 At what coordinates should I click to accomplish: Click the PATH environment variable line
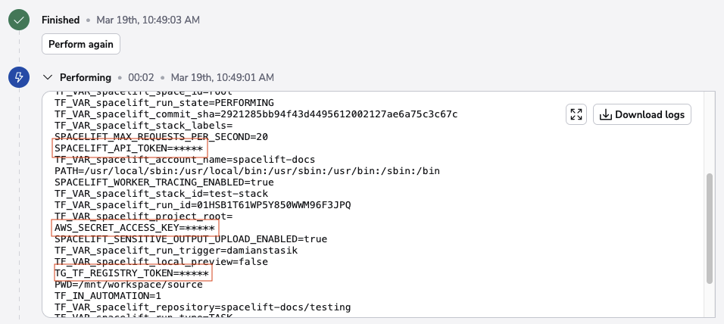(247, 171)
